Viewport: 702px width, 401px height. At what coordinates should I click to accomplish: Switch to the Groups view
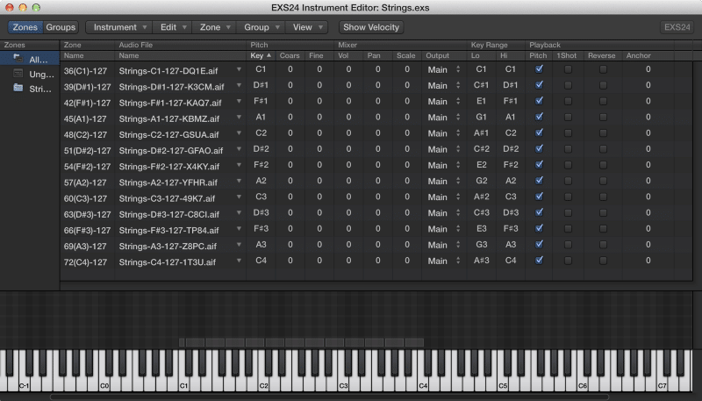tap(61, 27)
